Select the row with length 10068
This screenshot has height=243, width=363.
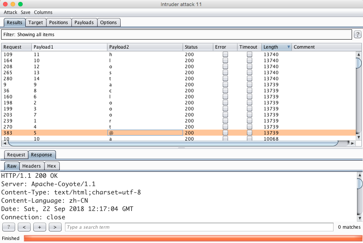[x=178, y=139]
